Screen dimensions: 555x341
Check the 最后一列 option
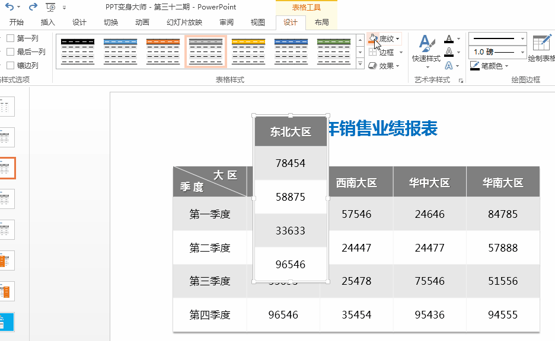click(x=10, y=51)
